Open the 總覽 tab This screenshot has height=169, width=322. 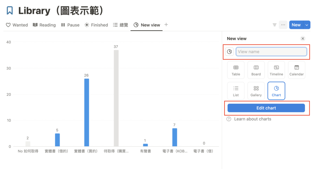(120, 25)
